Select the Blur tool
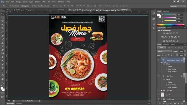This screenshot has height=105, width=187. 2,57
